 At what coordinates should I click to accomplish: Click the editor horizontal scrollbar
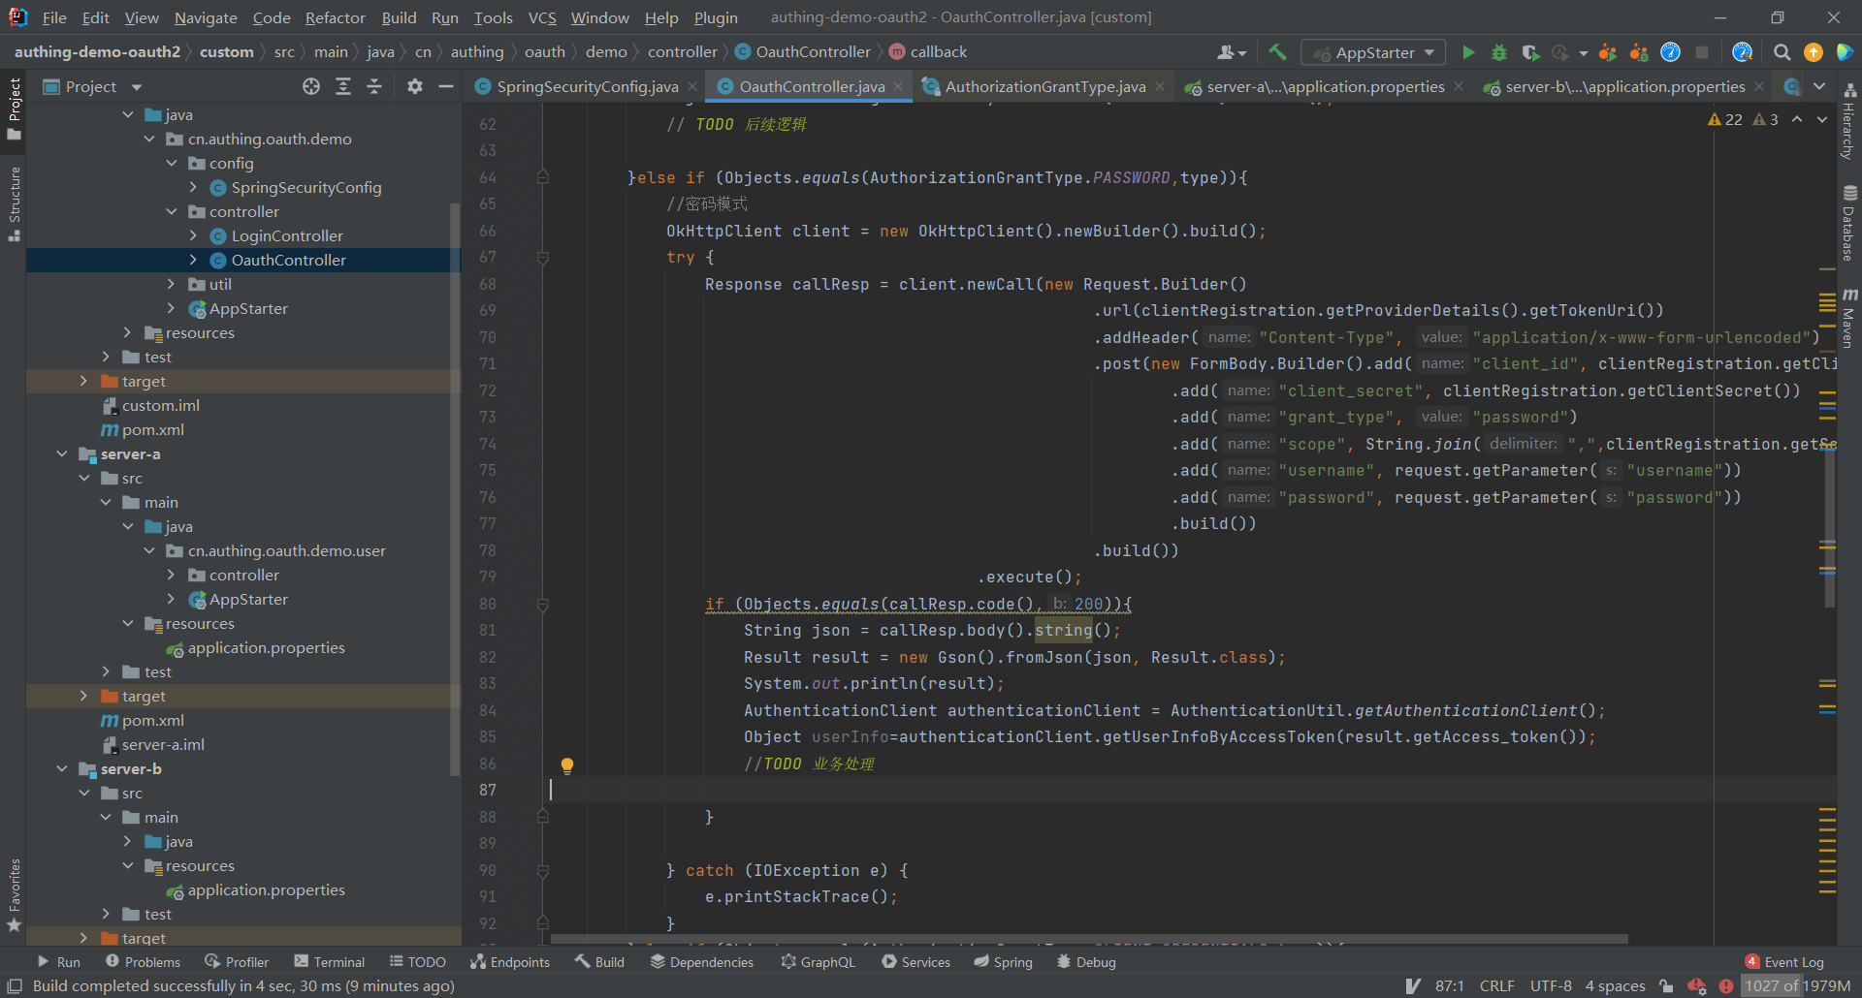pos(1086,939)
